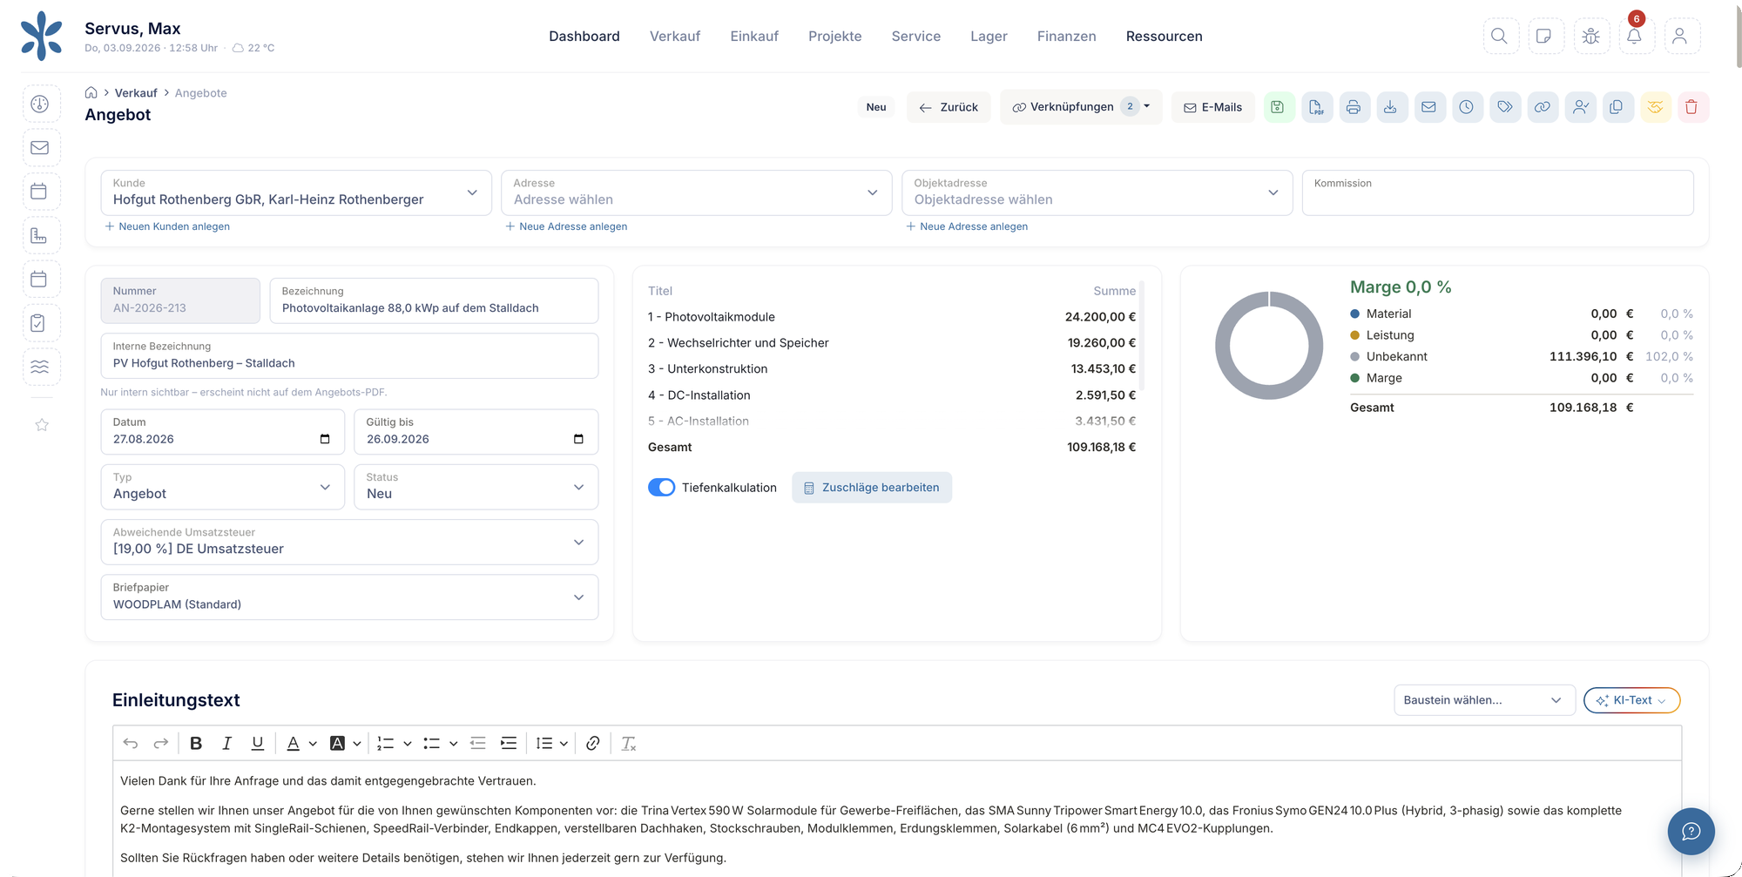The width and height of the screenshot is (1742, 877).
Task: Open the Briefpapier dropdown
Action: pos(349,597)
